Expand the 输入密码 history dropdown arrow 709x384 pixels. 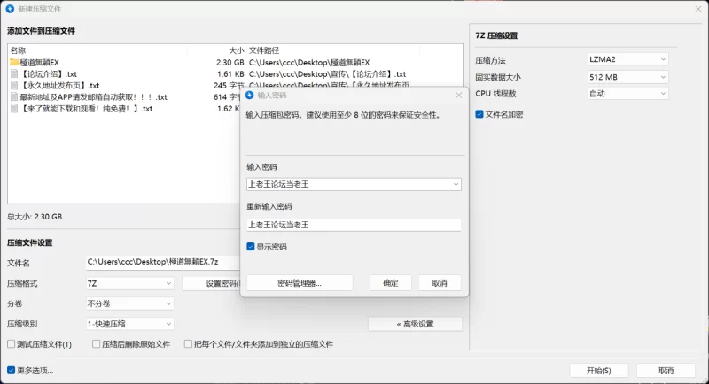pyautogui.click(x=456, y=184)
